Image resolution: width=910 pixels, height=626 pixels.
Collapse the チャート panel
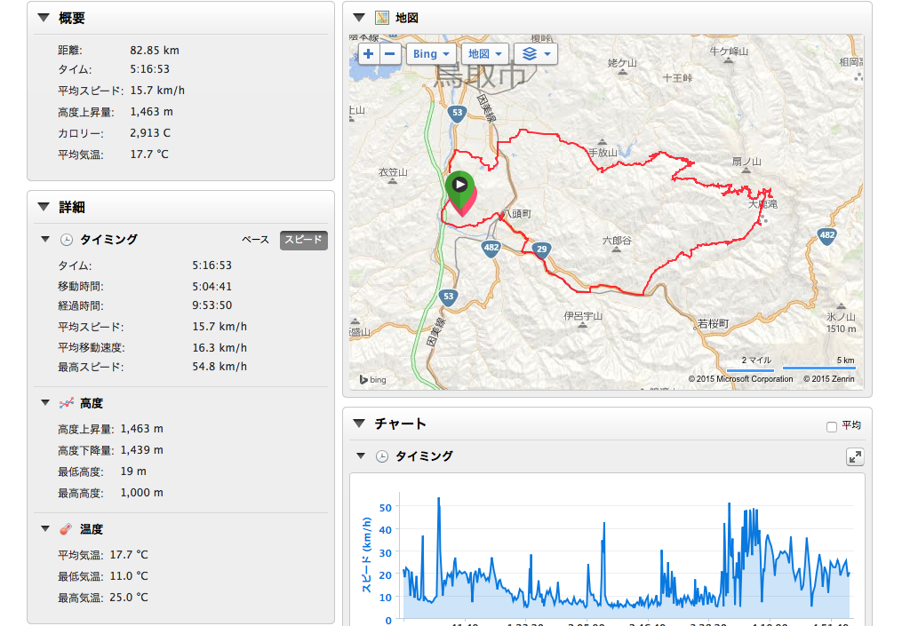pos(359,424)
